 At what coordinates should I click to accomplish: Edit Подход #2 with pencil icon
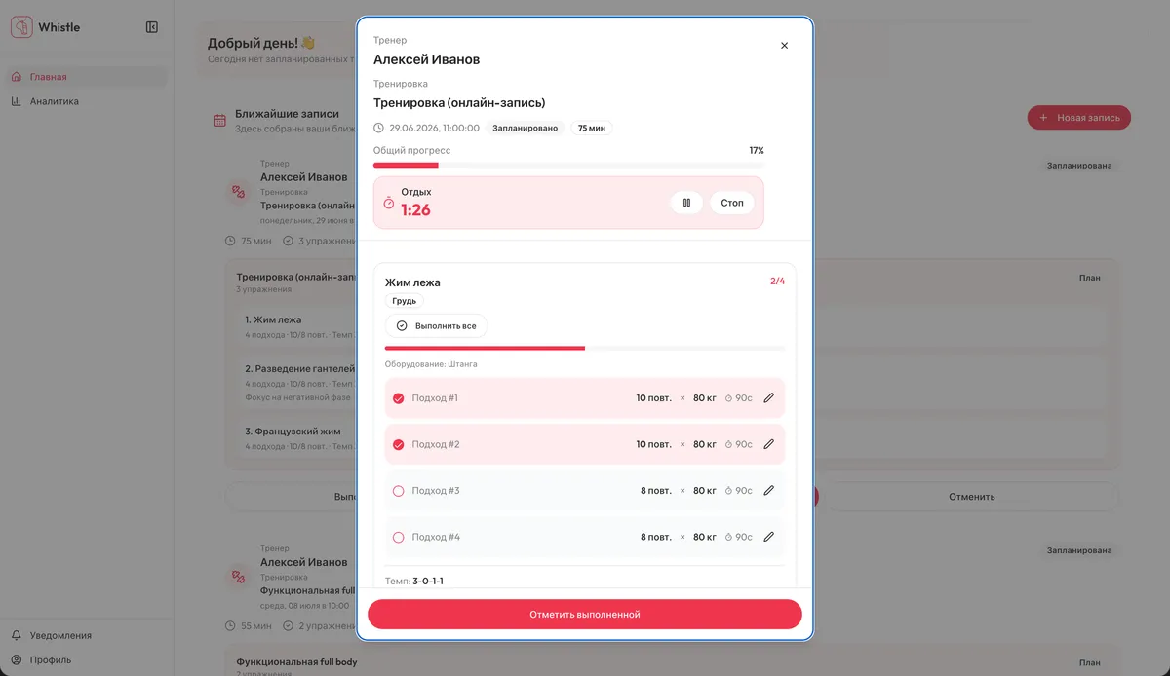768,444
